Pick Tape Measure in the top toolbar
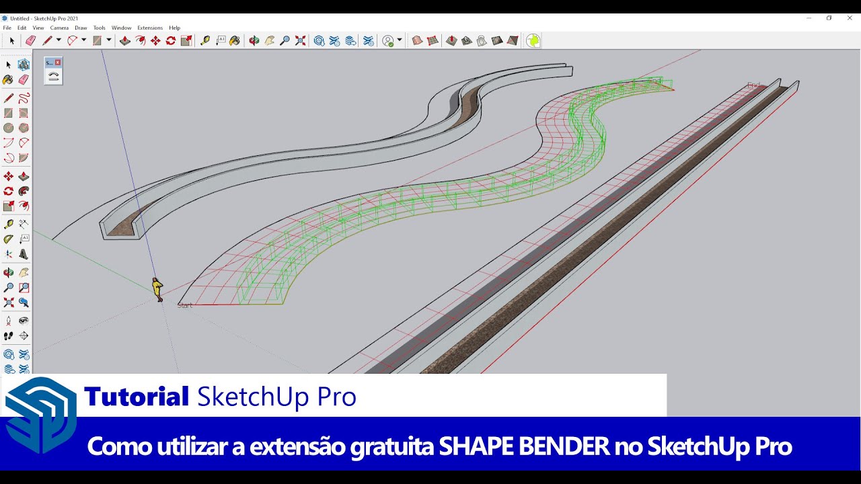 [205, 41]
